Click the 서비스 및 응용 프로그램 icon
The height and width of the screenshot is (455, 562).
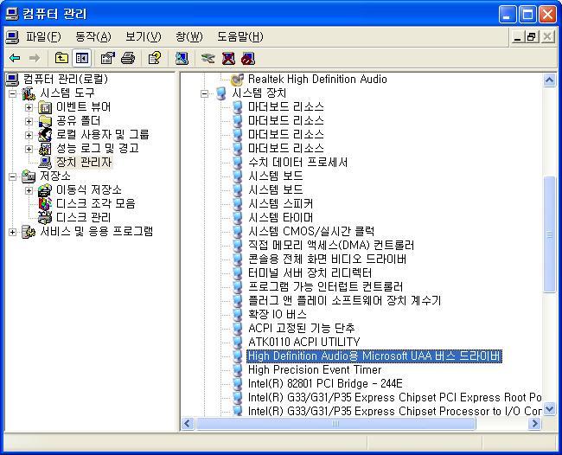click(x=29, y=232)
